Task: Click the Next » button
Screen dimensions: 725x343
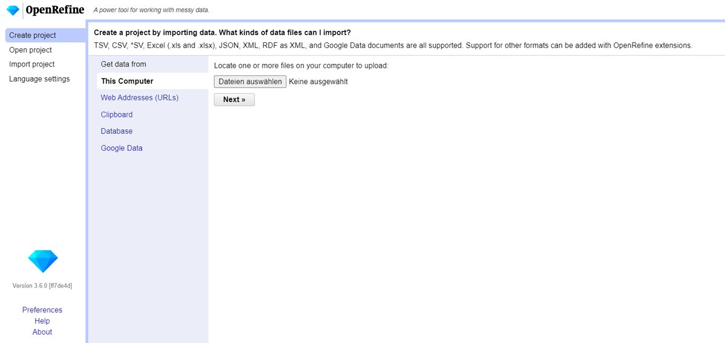Action: tap(234, 100)
